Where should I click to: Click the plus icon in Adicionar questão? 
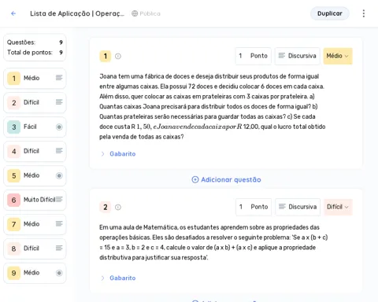coord(195,179)
